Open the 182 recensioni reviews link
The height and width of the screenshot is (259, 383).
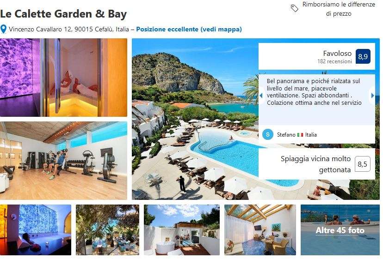click(x=334, y=61)
